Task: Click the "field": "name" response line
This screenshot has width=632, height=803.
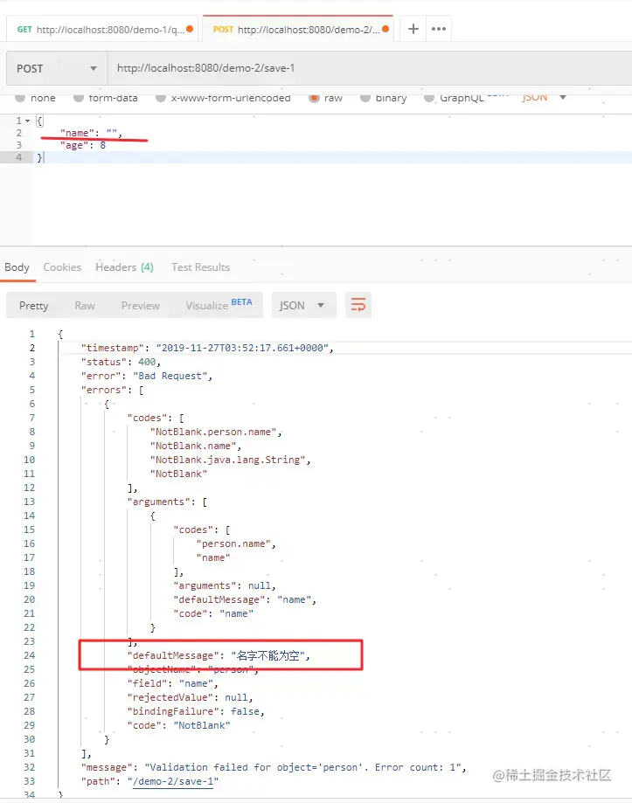Action: (x=172, y=683)
